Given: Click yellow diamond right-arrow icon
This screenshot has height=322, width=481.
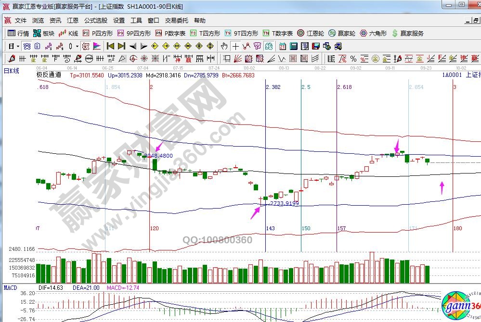Looking at the screenshot, I should pos(166,46).
